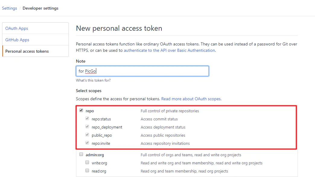Click the 'Note' field label
The image size is (315, 177).
pyautogui.click(x=81, y=61)
